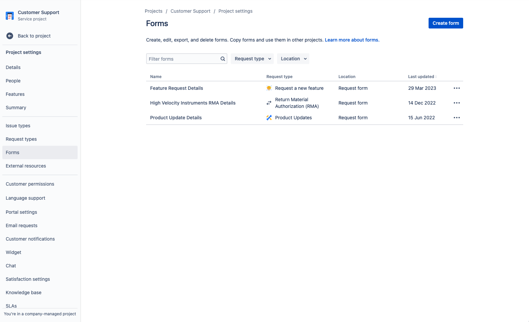This screenshot has width=529, height=322.
Task: Expand the Location filter dropdown
Action: coord(293,59)
